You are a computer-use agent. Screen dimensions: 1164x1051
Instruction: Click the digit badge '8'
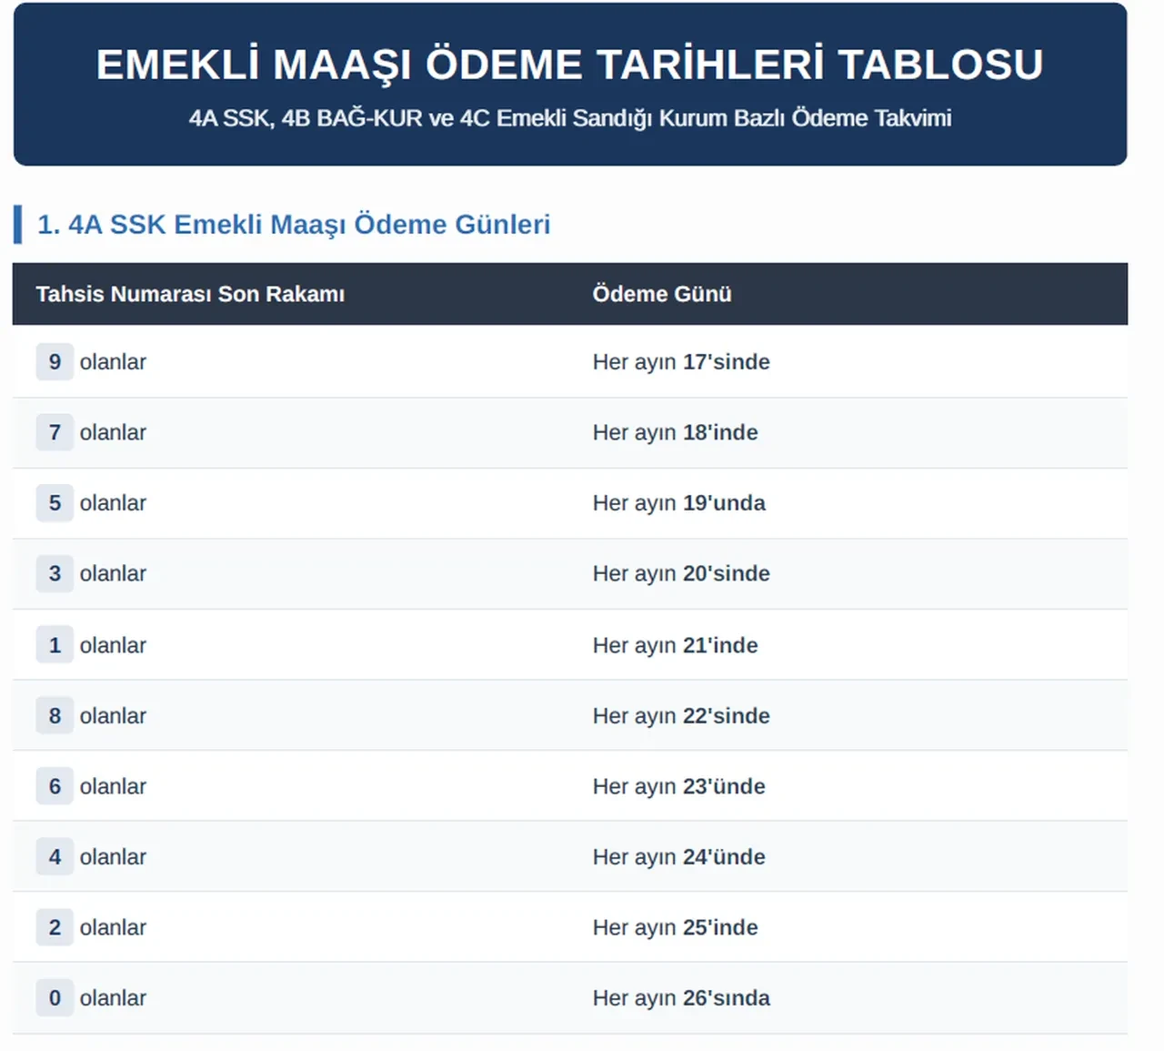[55, 716]
